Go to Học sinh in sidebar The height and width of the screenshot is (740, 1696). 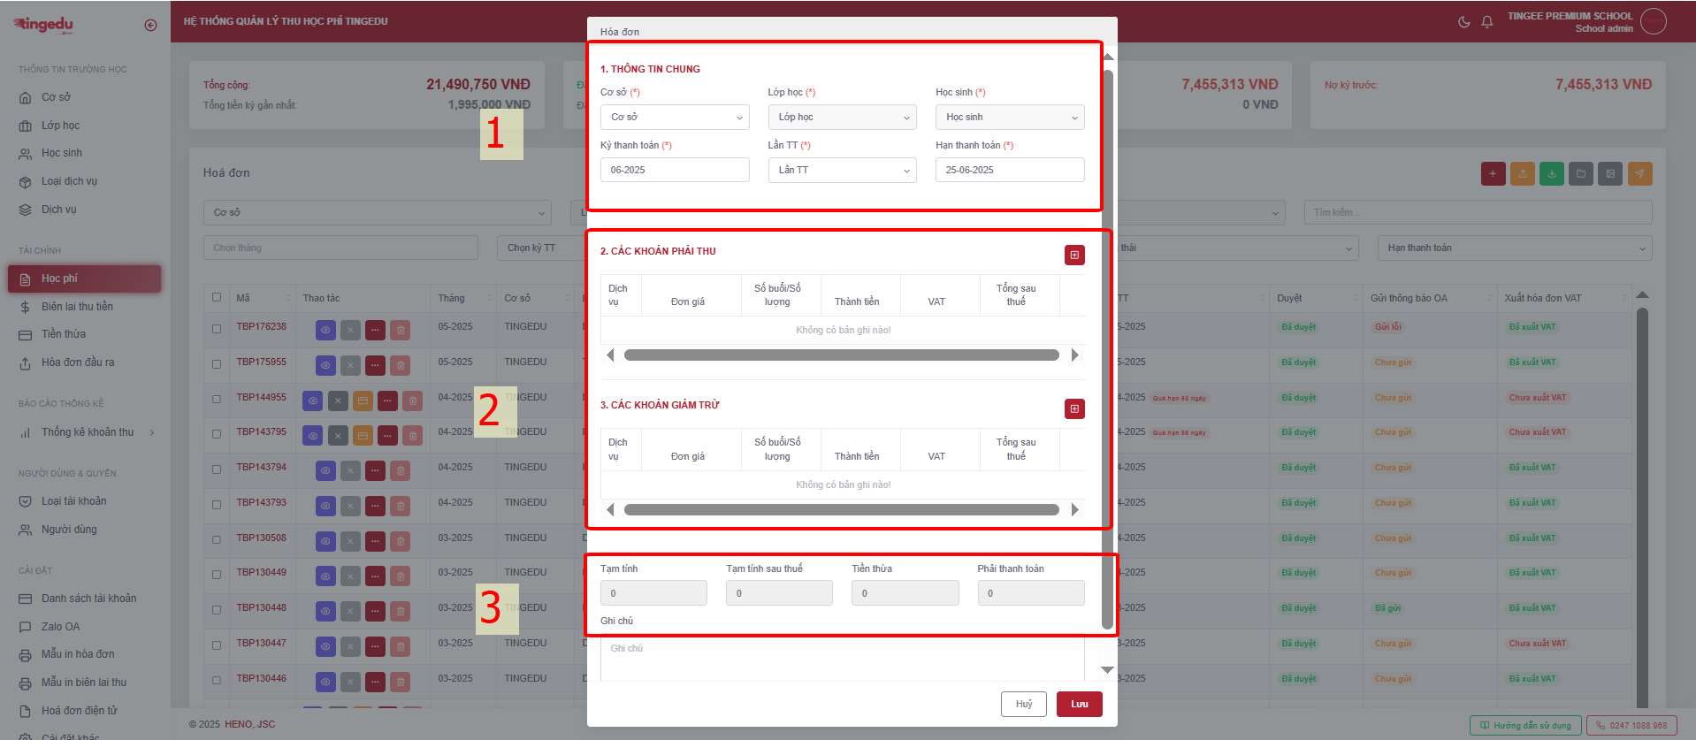[62, 153]
